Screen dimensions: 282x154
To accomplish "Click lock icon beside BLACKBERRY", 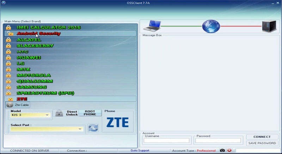I will (x=8, y=46).
